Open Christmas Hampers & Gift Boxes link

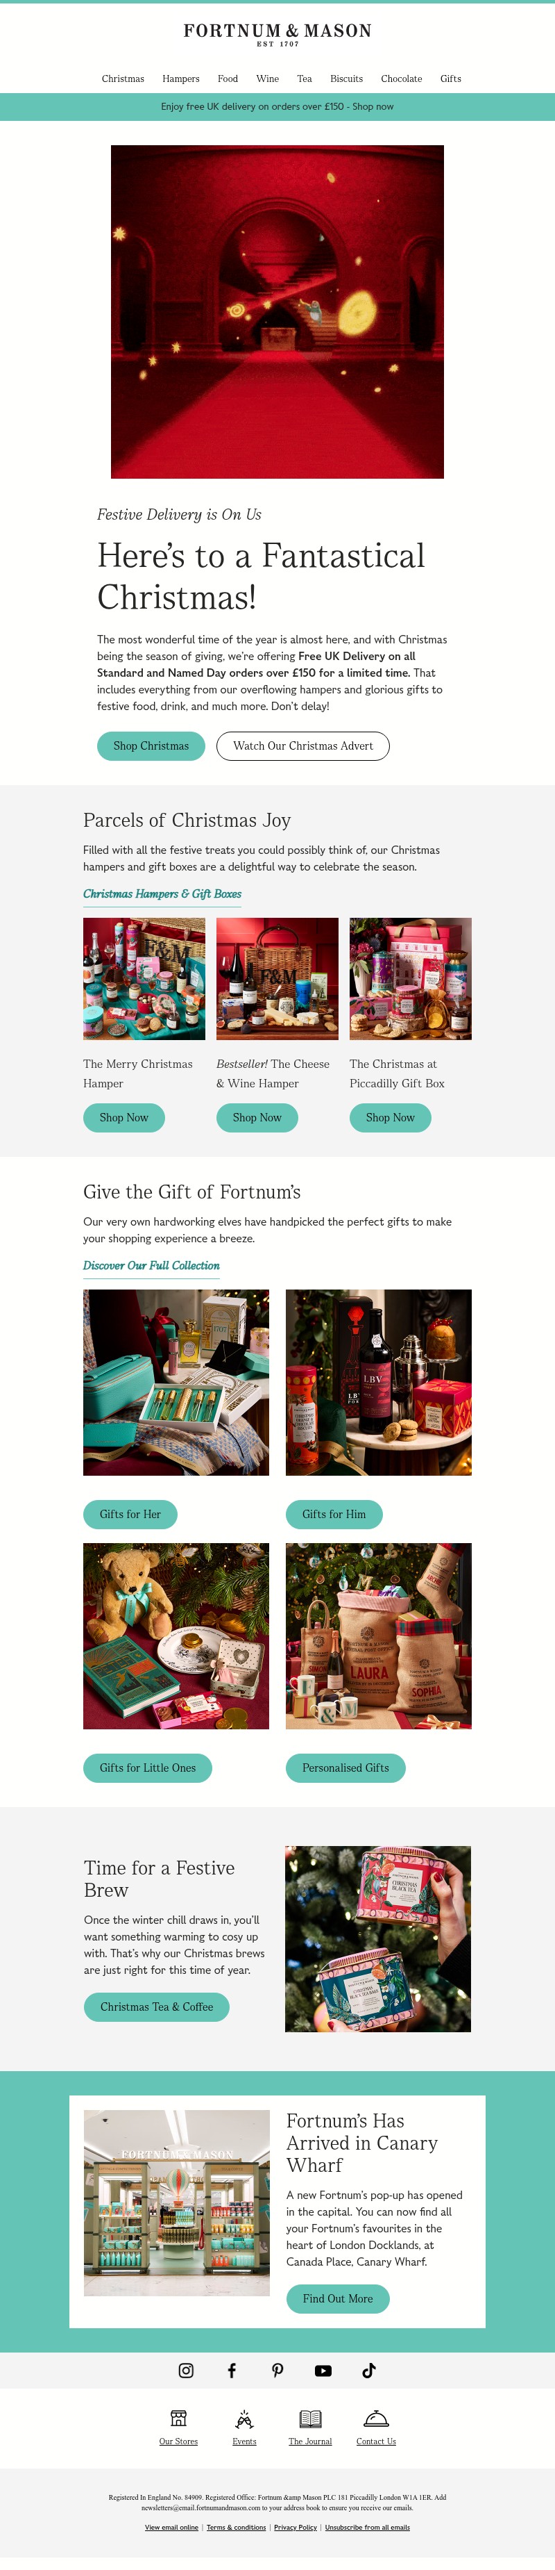point(162,894)
